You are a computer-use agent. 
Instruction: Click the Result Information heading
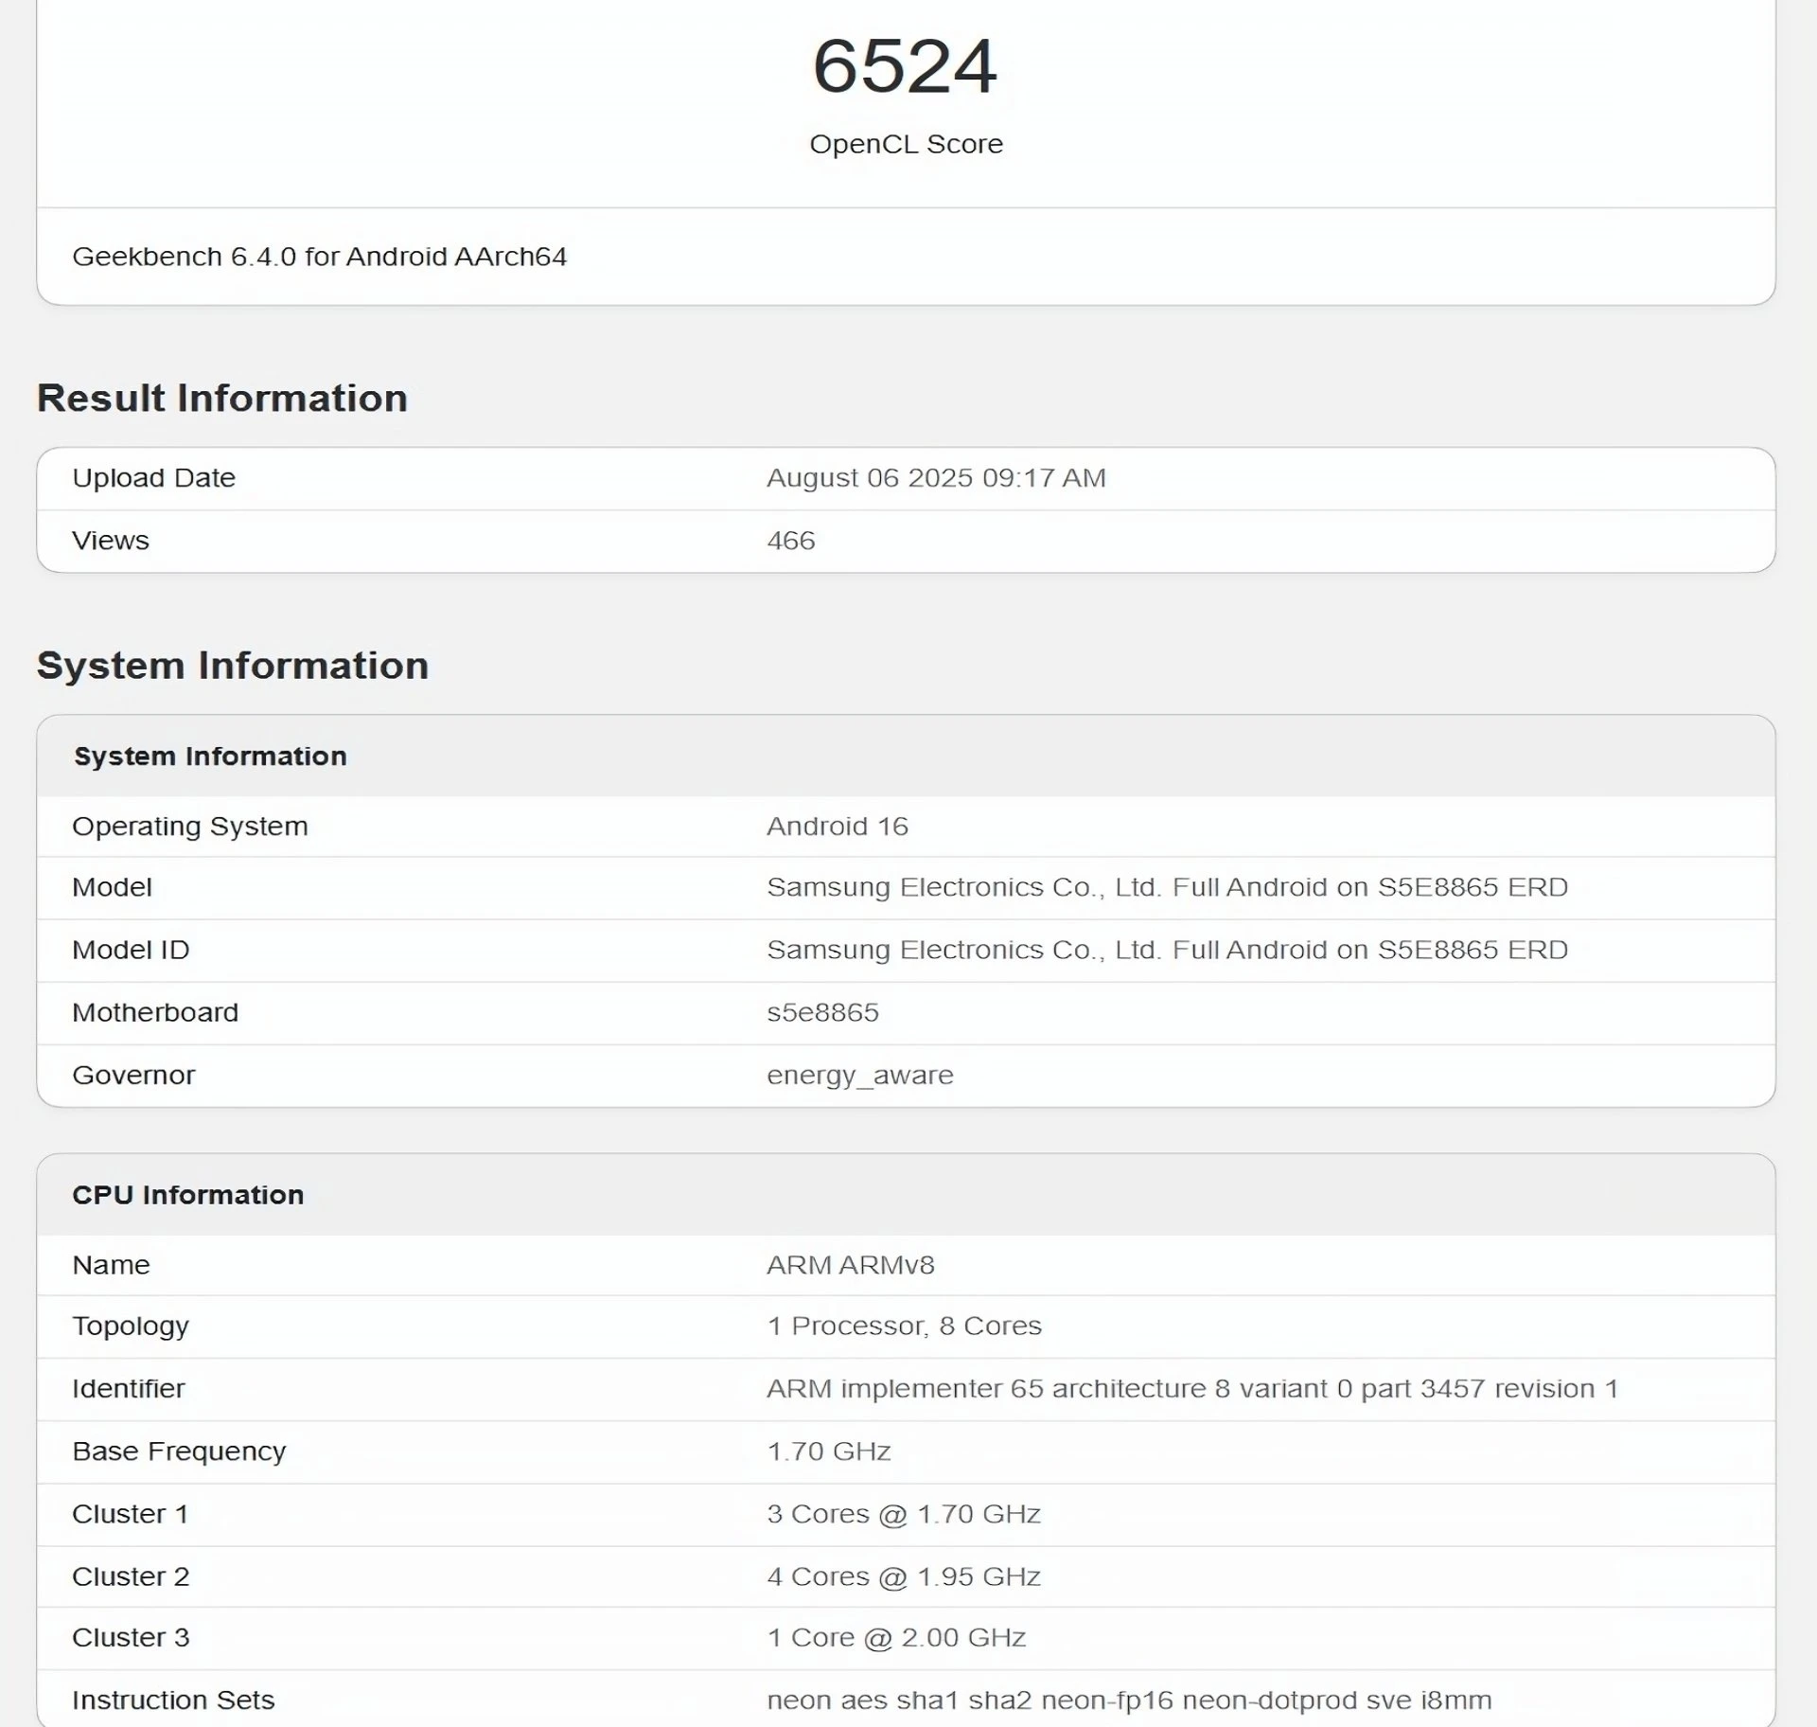pyautogui.click(x=221, y=398)
